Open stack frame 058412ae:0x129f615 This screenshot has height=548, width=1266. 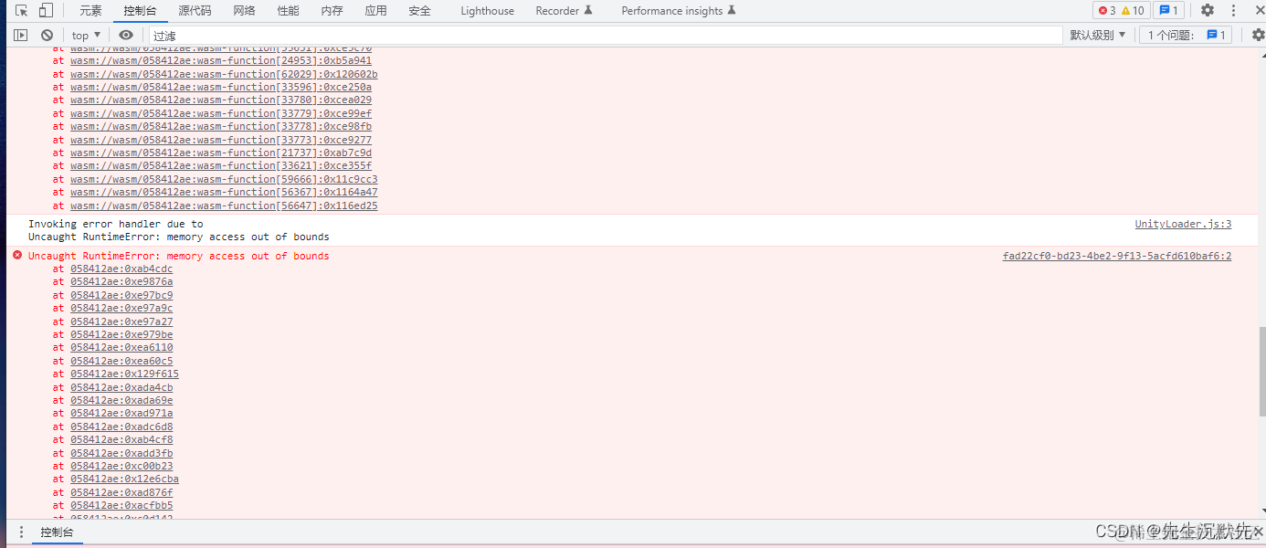click(x=124, y=374)
